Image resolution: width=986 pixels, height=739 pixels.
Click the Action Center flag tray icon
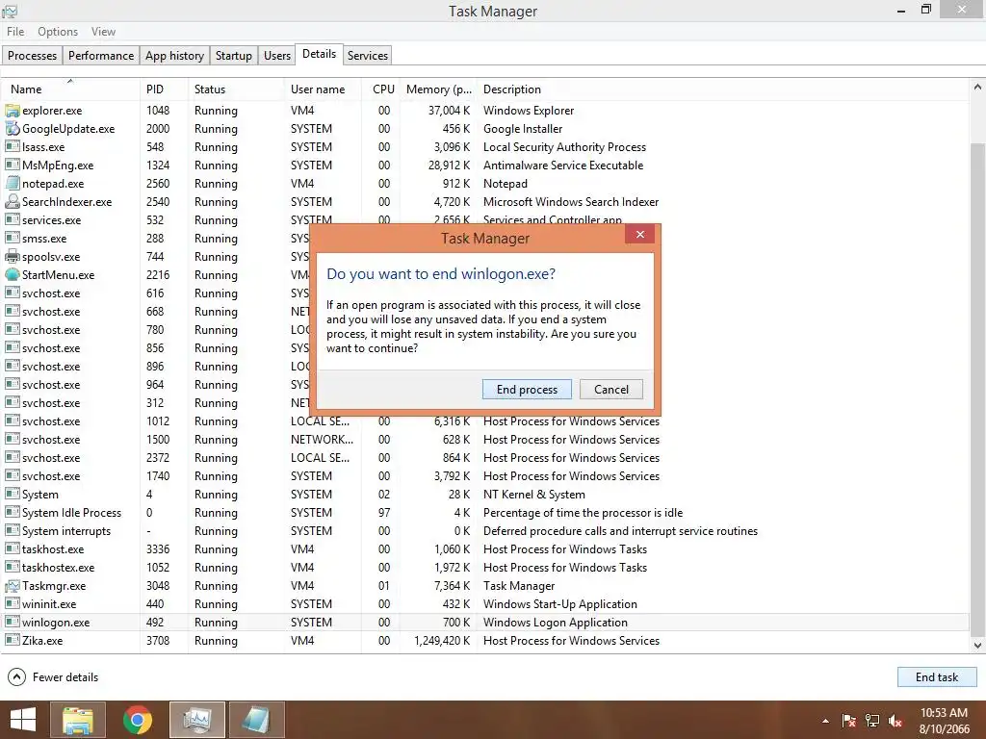pos(849,721)
